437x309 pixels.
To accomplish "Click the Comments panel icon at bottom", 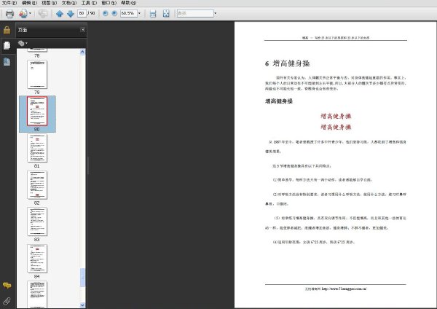I will click(7, 285).
